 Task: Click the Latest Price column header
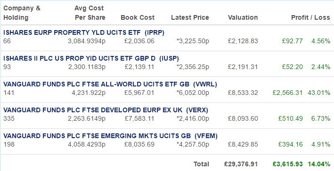tap(190, 17)
